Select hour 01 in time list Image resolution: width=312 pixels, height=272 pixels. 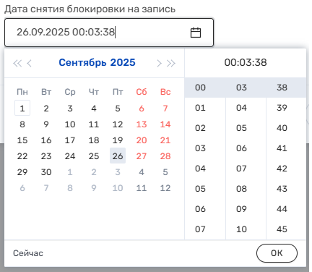(200, 107)
